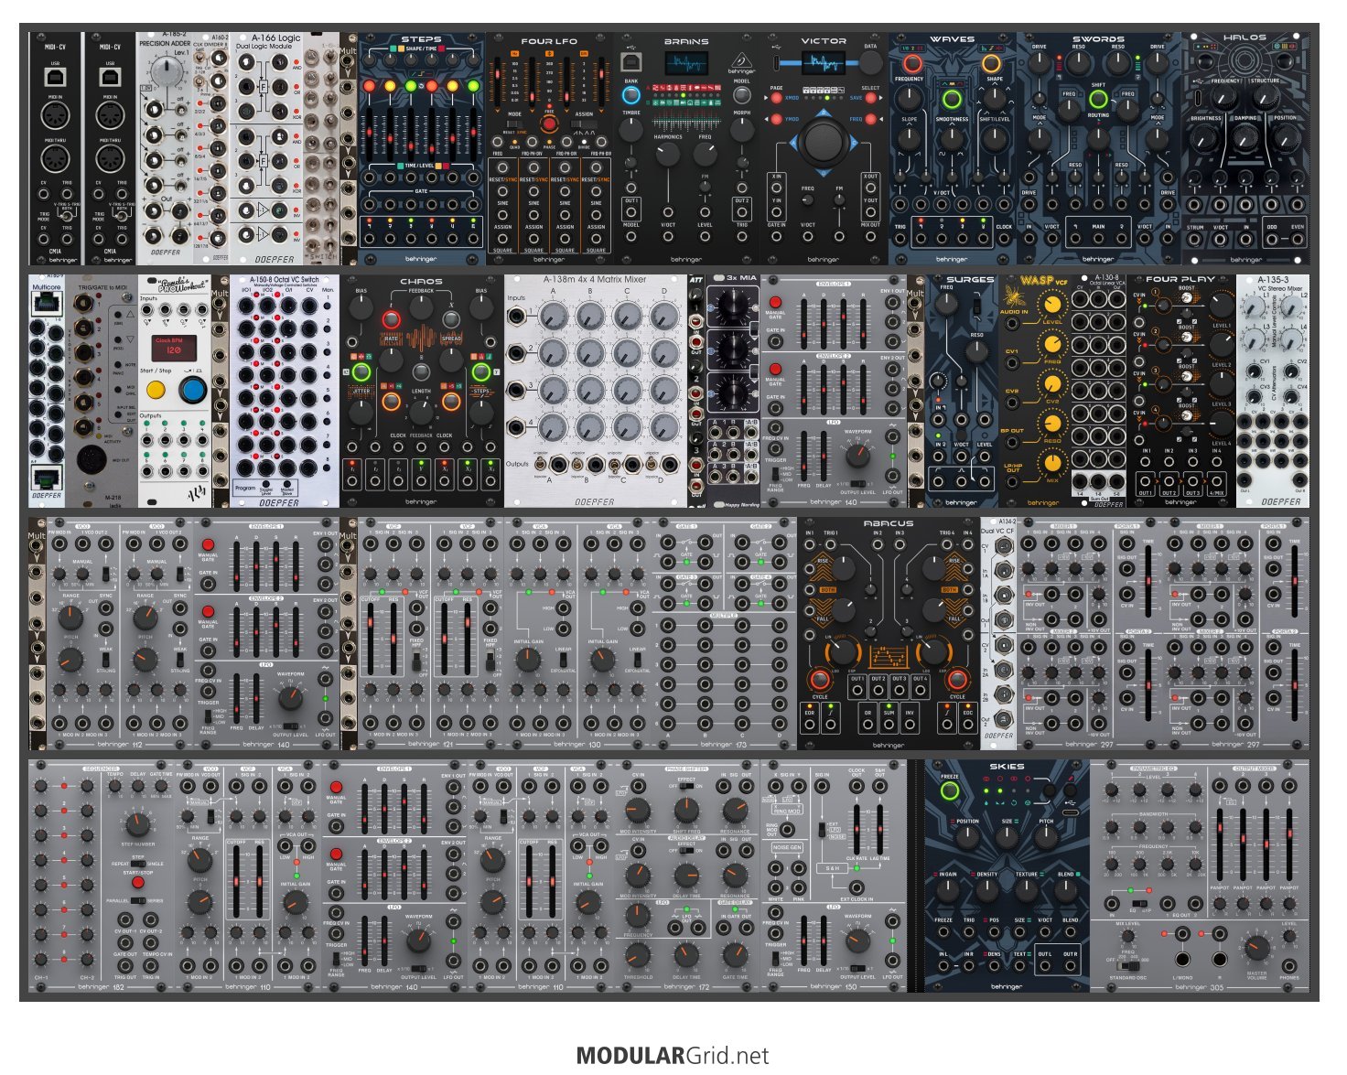The height and width of the screenshot is (1075, 1347).
Task: Click the red-ringed button above RATE on CHAOS
Action: (391, 319)
